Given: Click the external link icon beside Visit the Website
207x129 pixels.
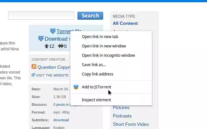Looking at the screenshot, I should 33,75.
